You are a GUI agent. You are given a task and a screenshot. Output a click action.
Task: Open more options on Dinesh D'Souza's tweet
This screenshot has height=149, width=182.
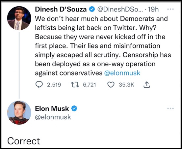[170, 9]
